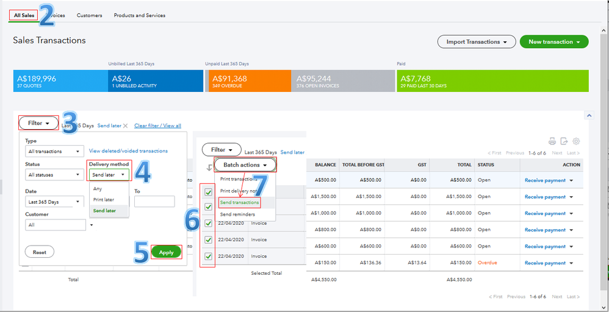The height and width of the screenshot is (312, 609).
Task: Expand arrow beside Receive payment in A$800.00 row
Action: [571, 230]
